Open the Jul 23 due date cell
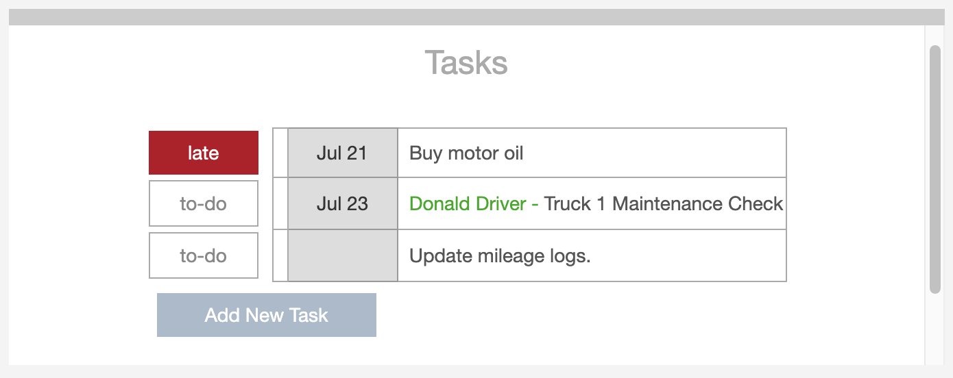Screen dimensions: 953x378 point(342,203)
